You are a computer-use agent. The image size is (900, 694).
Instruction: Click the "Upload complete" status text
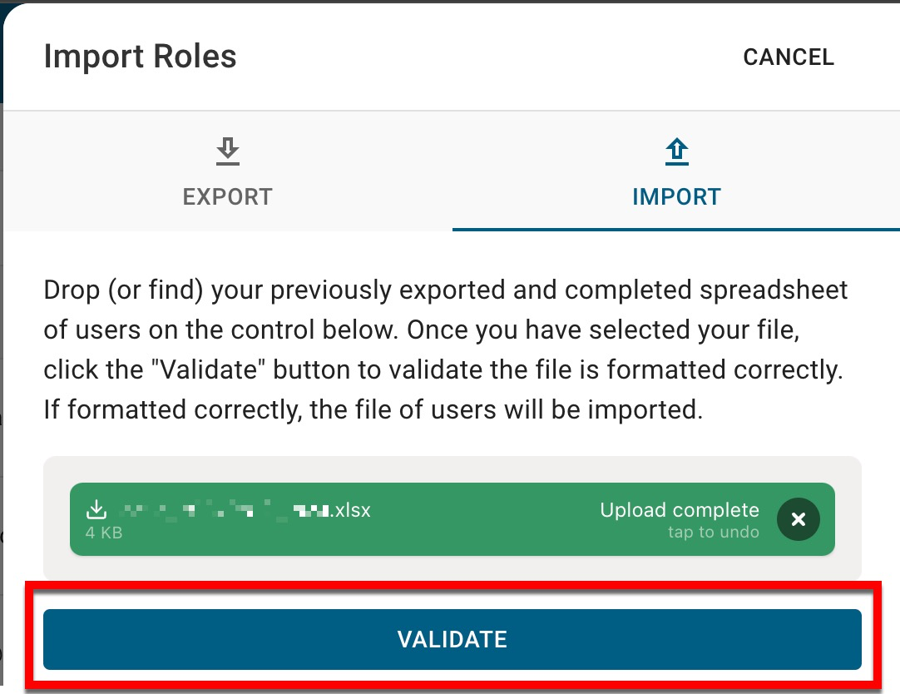pos(679,510)
